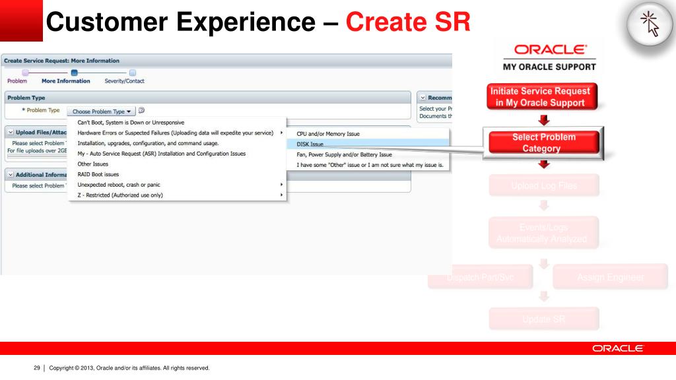
Task: Click the faded Dispatch Part/Svc step
Action: coord(481,277)
